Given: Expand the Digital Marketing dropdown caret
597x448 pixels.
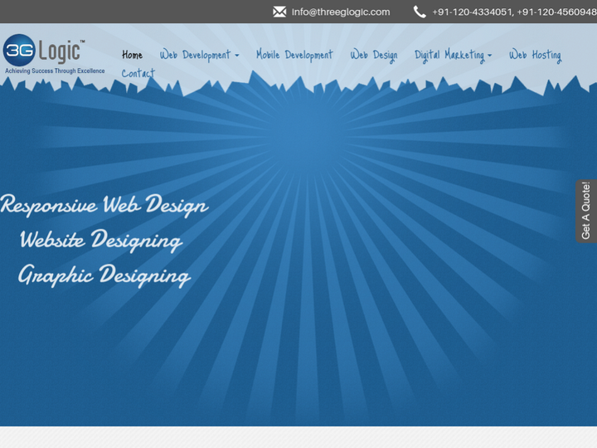Looking at the screenshot, I should tap(489, 56).
